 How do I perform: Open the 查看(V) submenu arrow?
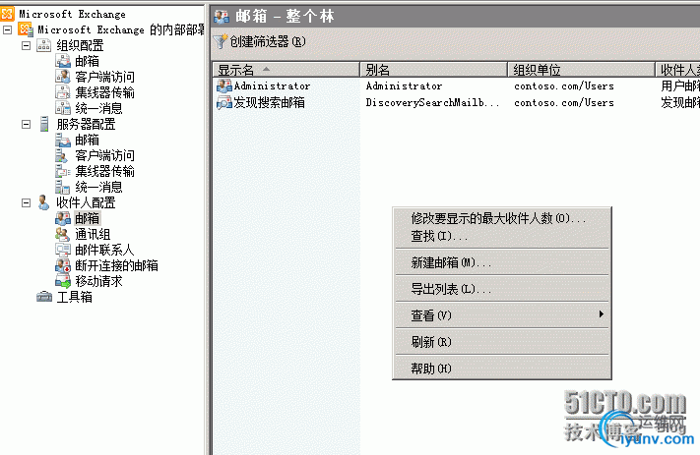602,314
